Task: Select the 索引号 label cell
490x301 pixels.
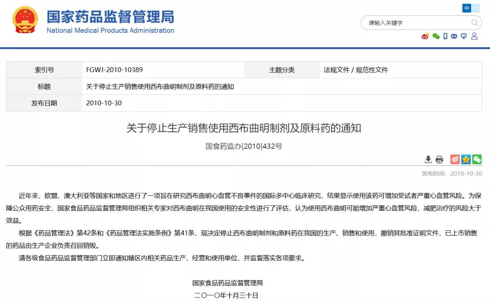Action: click(44, 70)
